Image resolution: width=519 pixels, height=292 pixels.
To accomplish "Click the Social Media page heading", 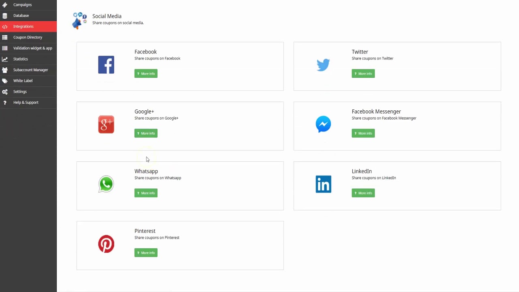I will [x=107, y=16].
